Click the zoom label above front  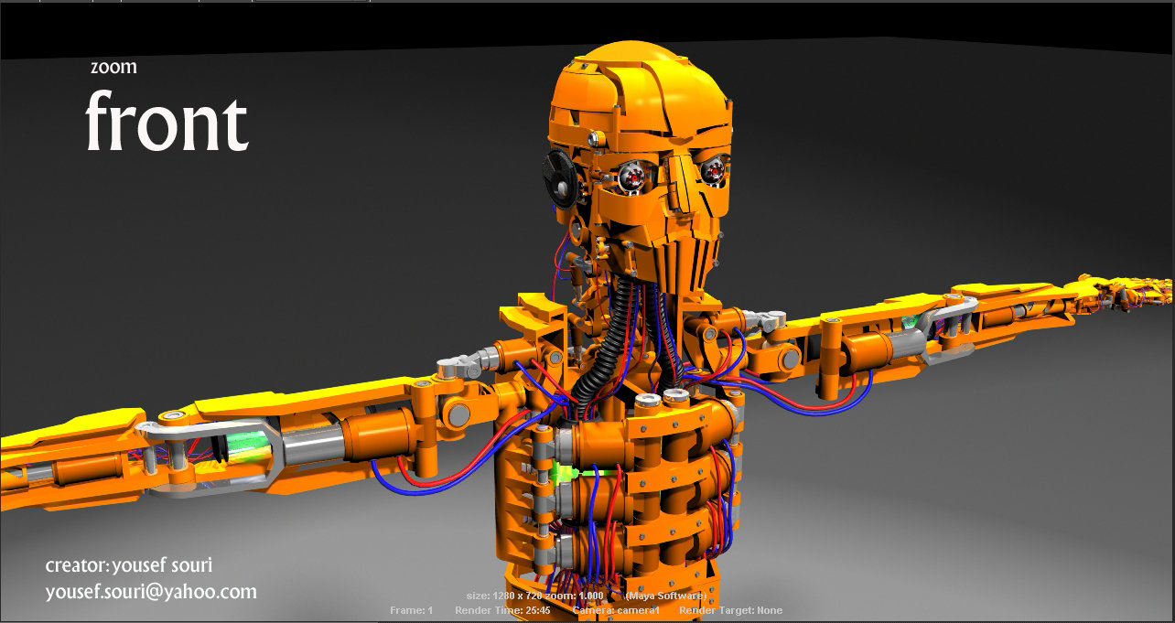click(112, 66)
